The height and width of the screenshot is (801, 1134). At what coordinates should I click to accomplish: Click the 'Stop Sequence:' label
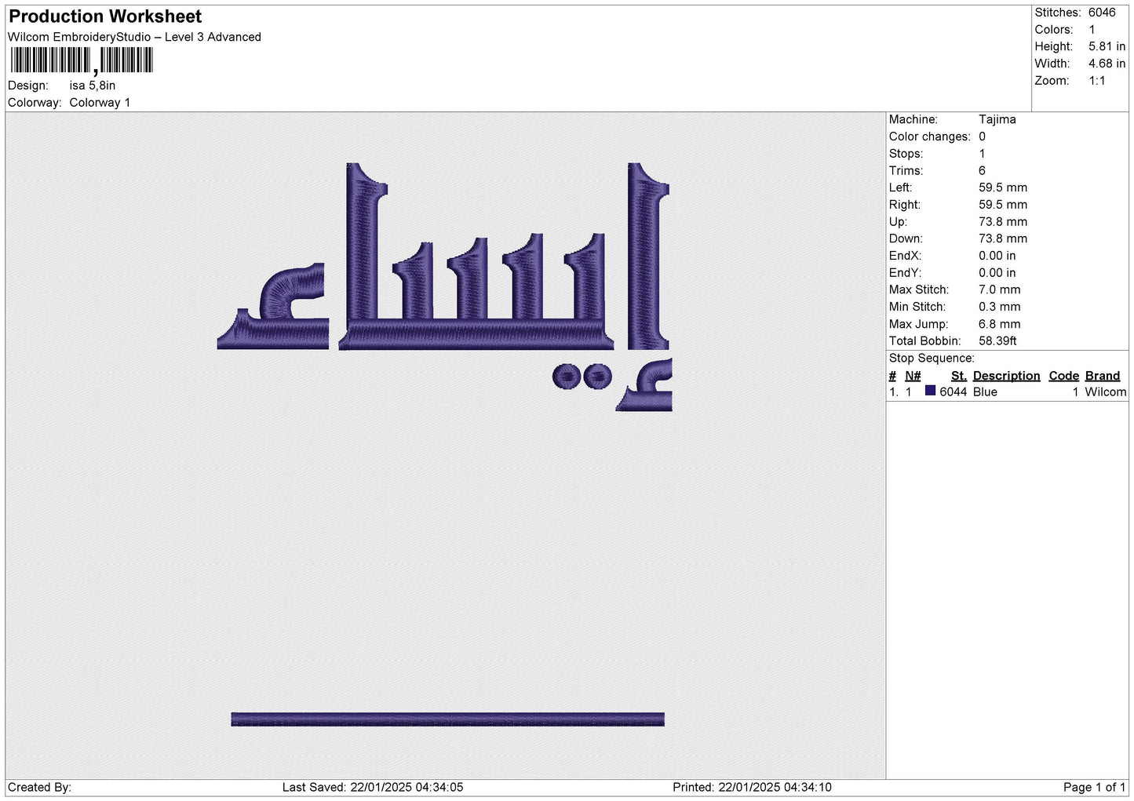tap(932, 358)
